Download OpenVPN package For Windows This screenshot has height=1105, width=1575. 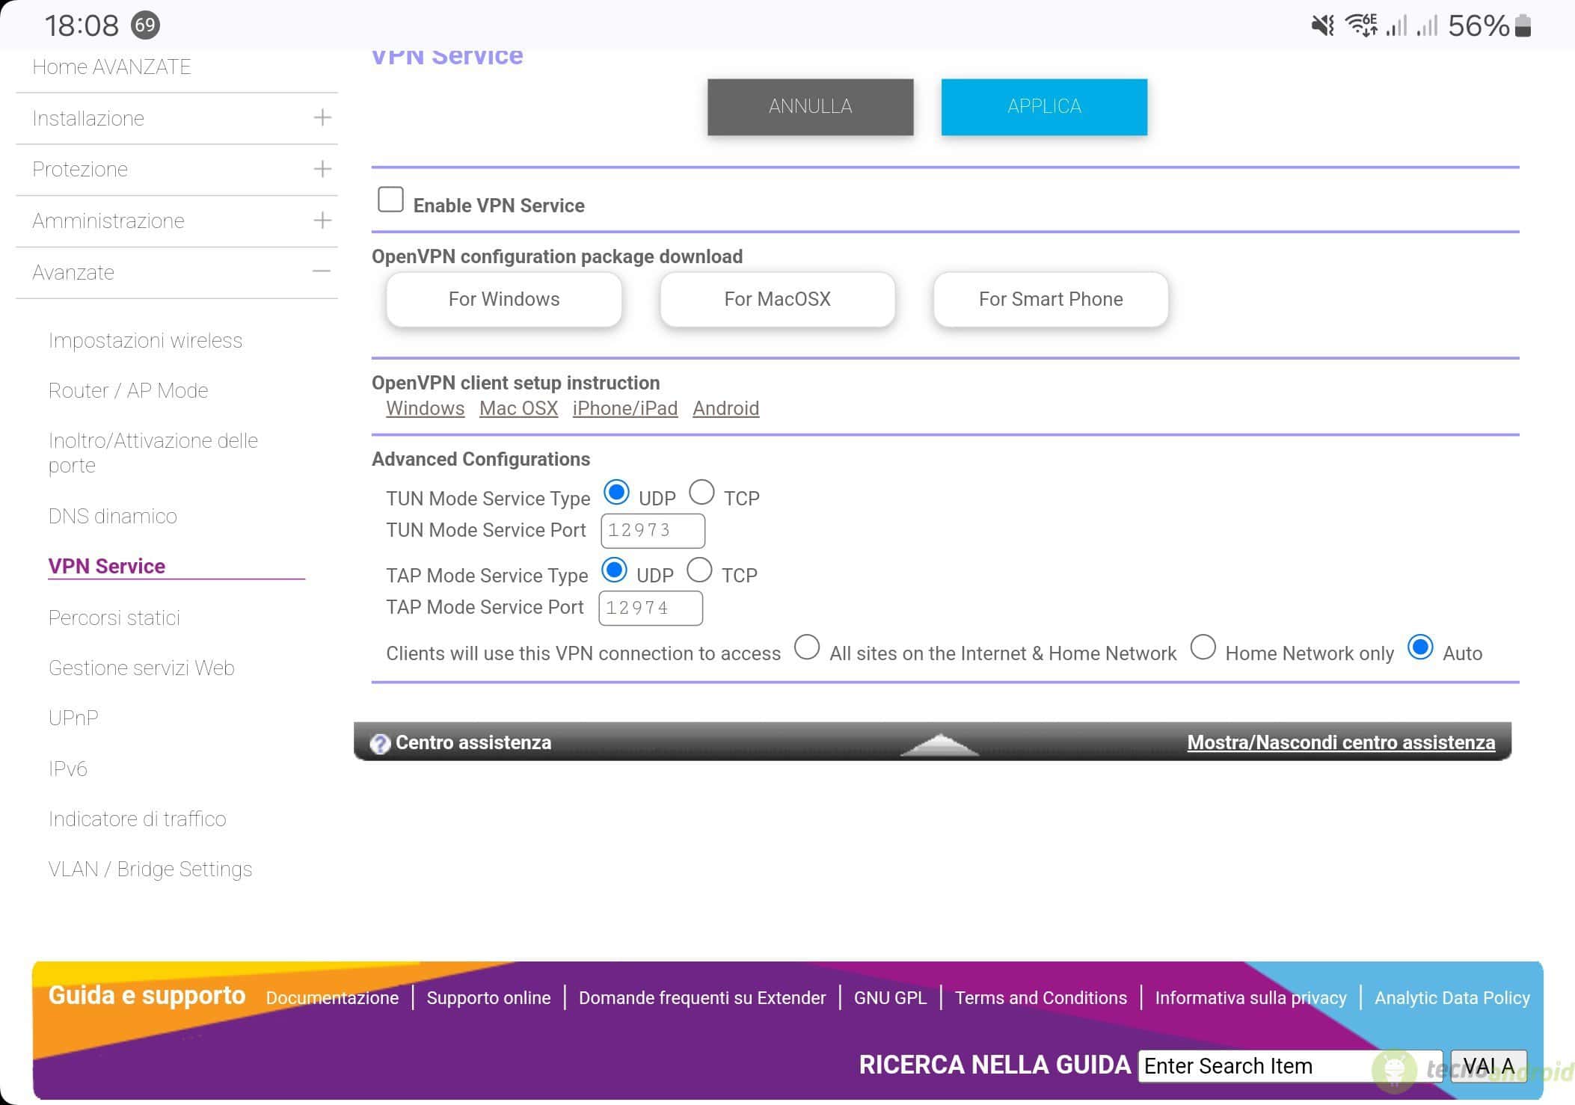tap(504, 300)
